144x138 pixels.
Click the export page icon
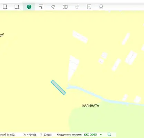click(89, 7)
